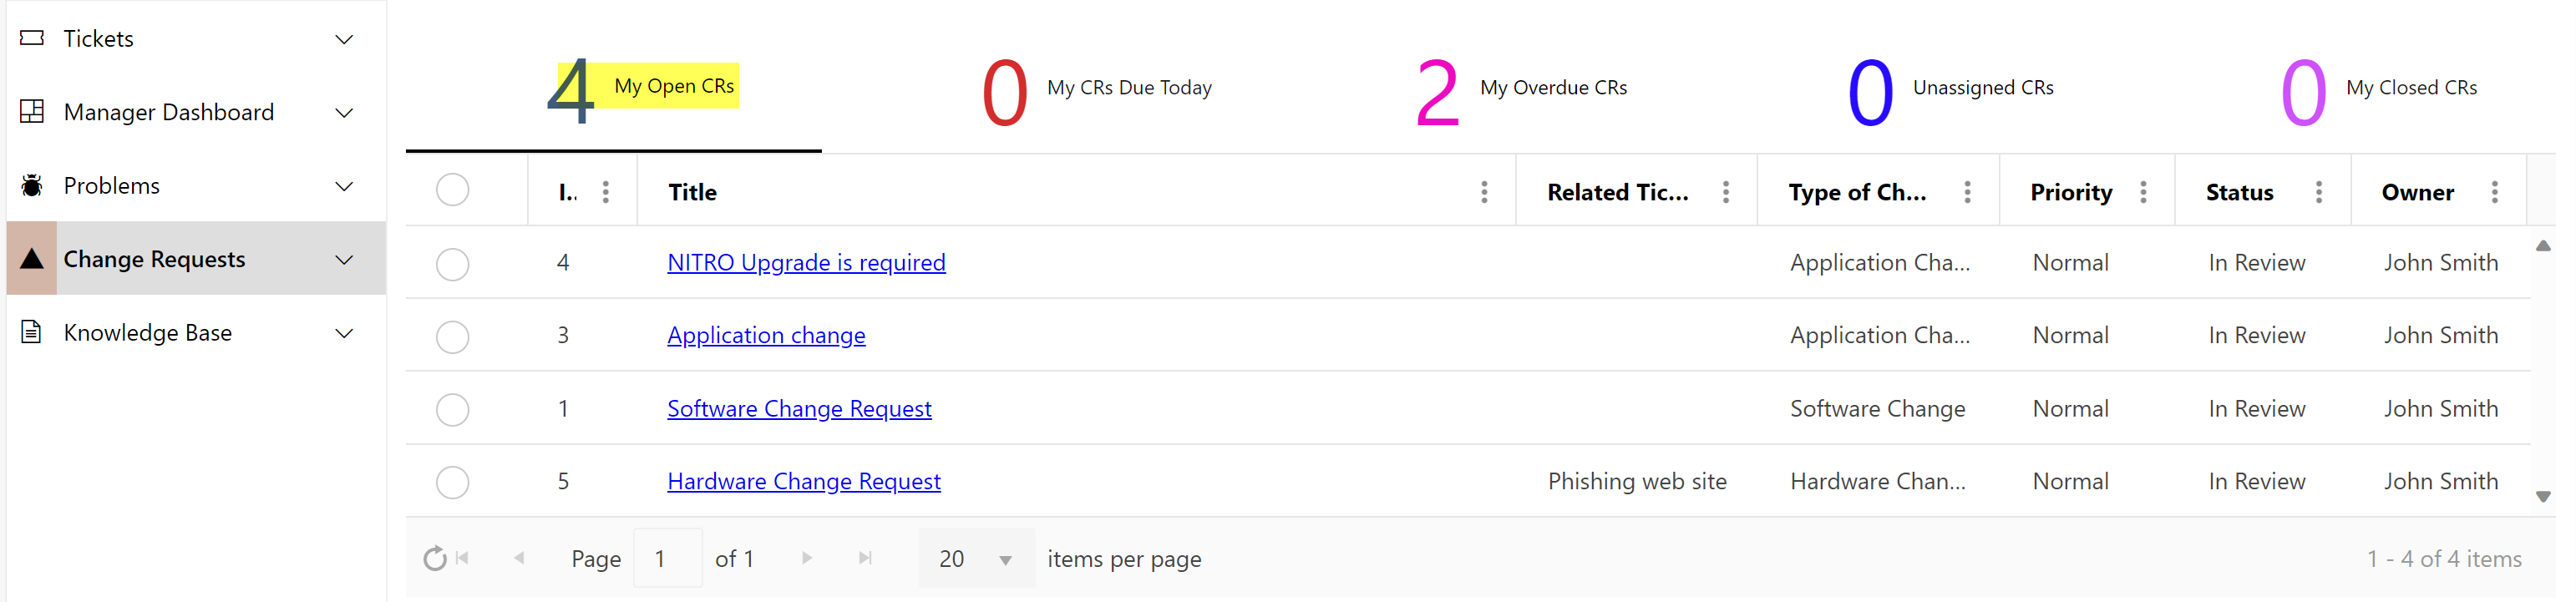2576x602 pixels.
Task: Open the Priority column options menu
Action: (2143, 192)
